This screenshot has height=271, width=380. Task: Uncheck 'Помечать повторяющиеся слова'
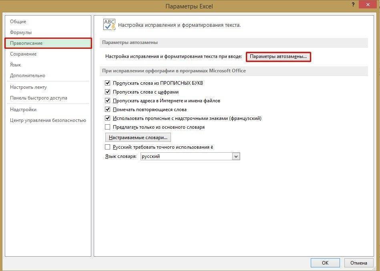tap(107, 109)
